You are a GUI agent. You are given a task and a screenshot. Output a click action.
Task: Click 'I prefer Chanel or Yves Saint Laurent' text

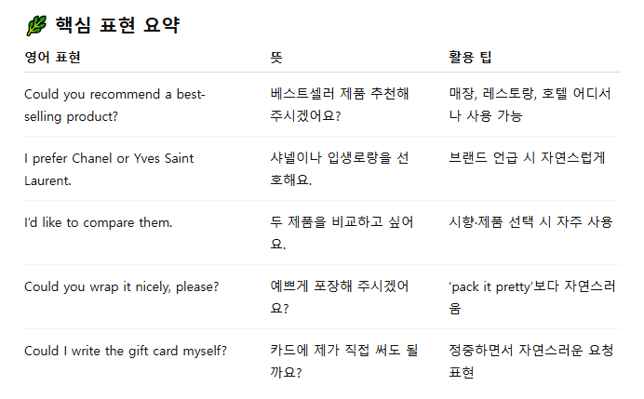pos(109,169)
